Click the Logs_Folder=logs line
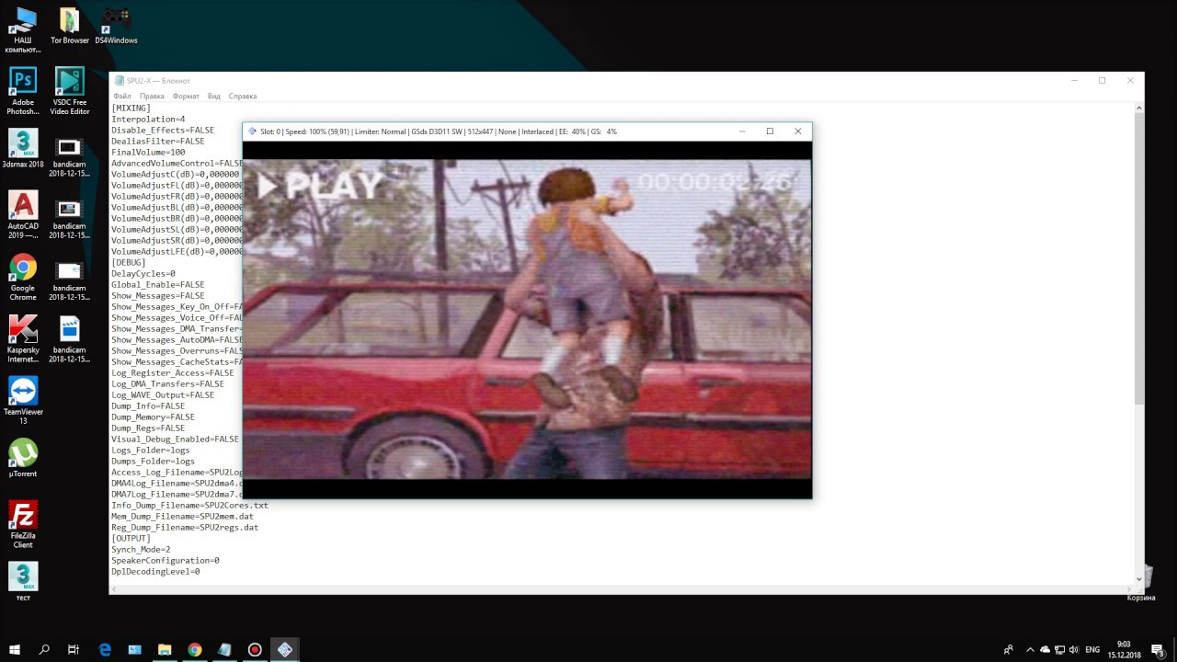Screen dimensions: 1177x662 click(151, 451)
